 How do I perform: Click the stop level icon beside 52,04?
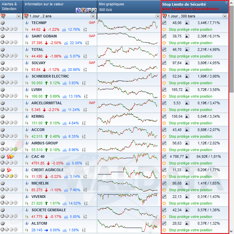click(187, 76)
